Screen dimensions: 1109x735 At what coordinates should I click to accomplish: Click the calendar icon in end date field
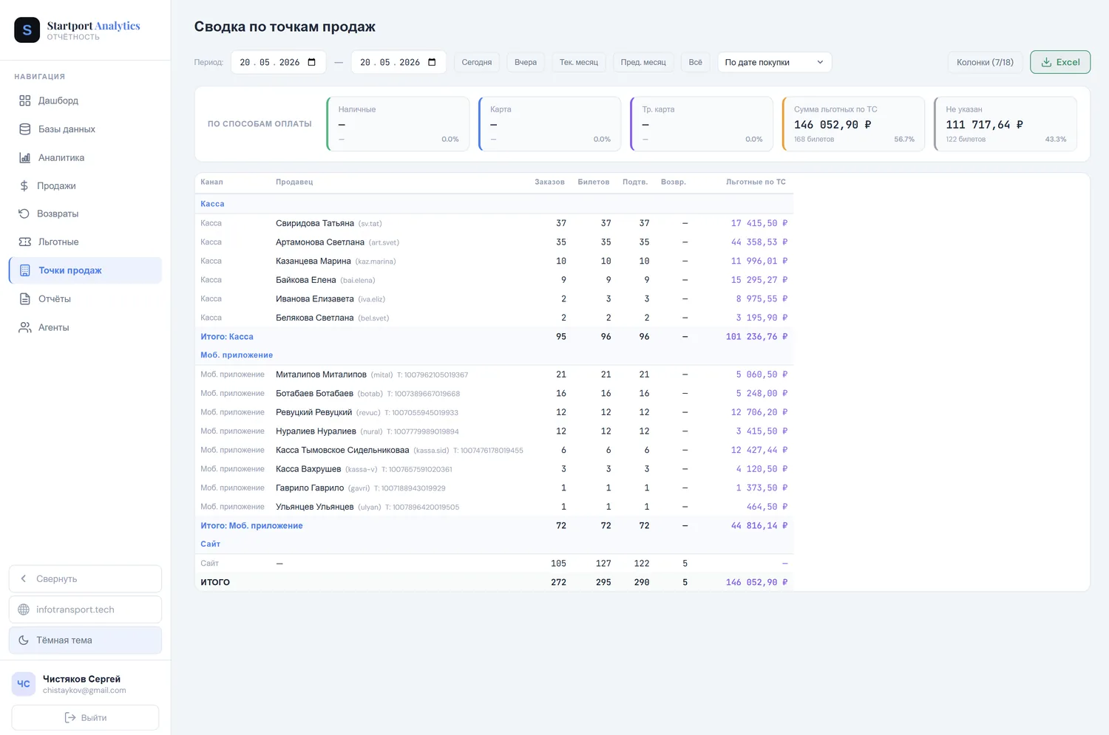[x=432, y=62]
